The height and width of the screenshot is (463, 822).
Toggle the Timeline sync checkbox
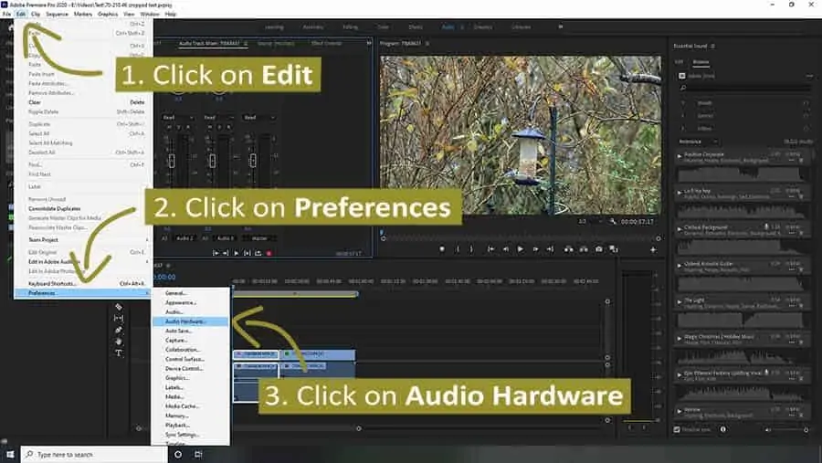pyautogui.click(x=677, y=429)
